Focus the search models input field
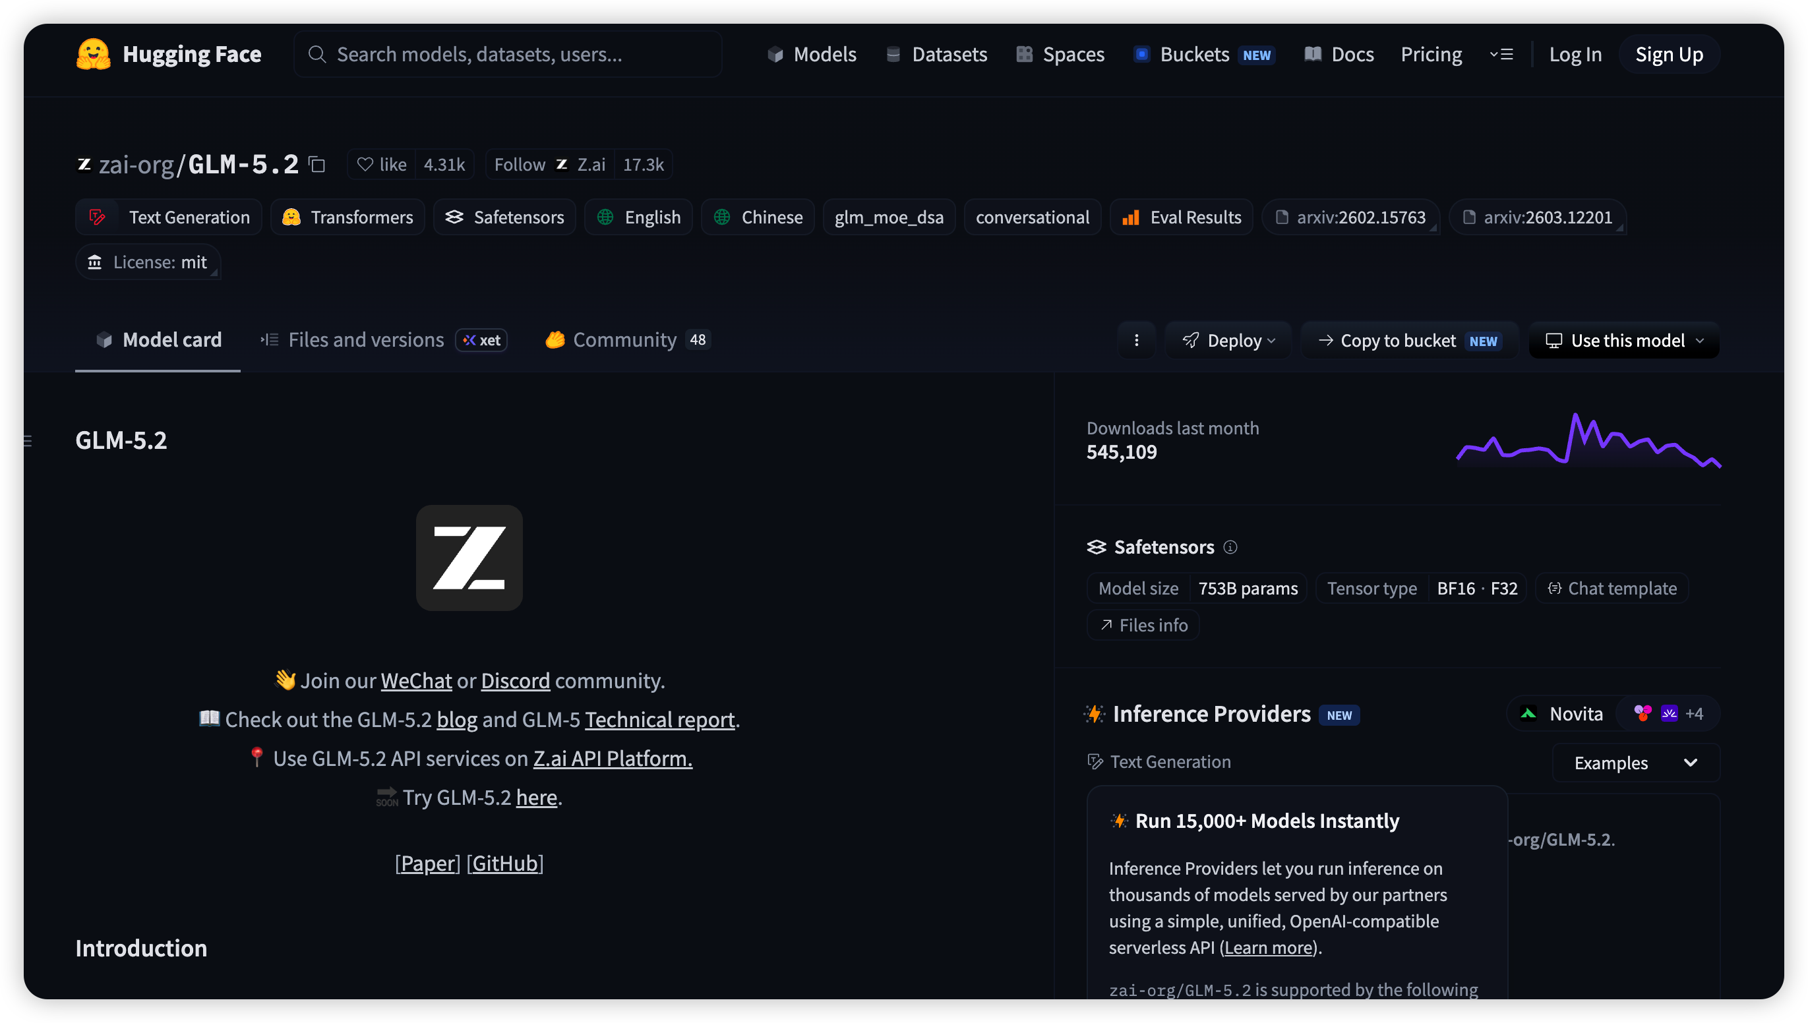The height and width of the screenshot is (1023, 1808). (508, 54)
